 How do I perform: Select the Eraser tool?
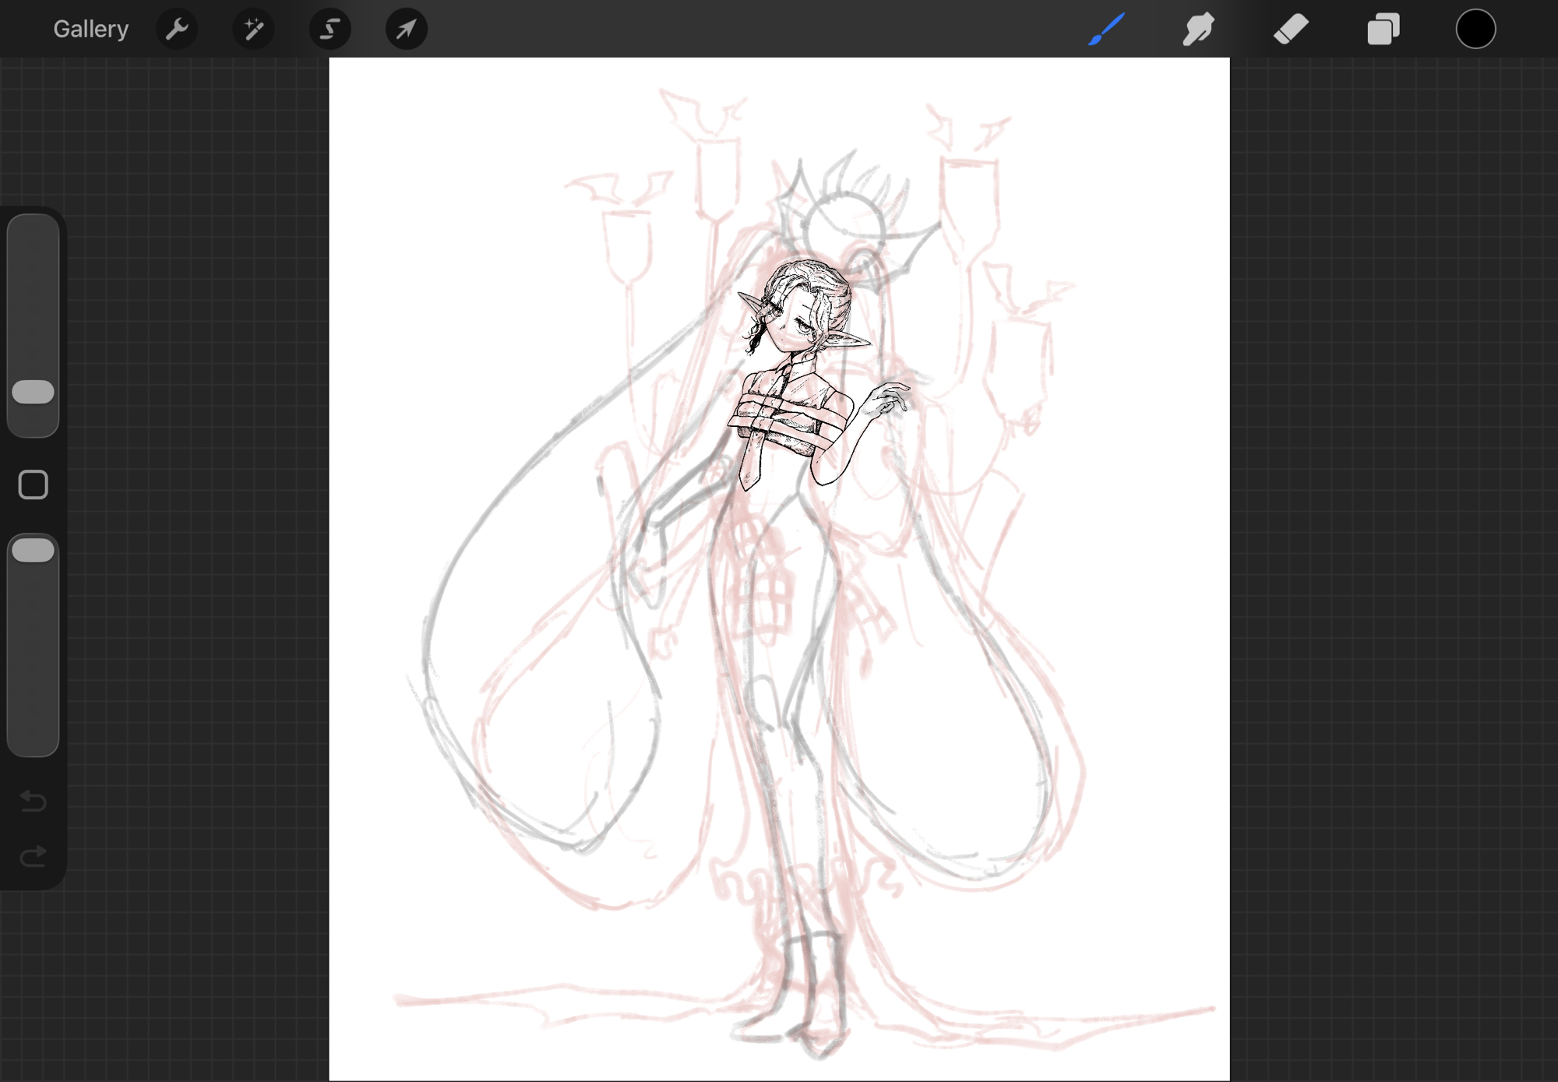click(1291, 30)
